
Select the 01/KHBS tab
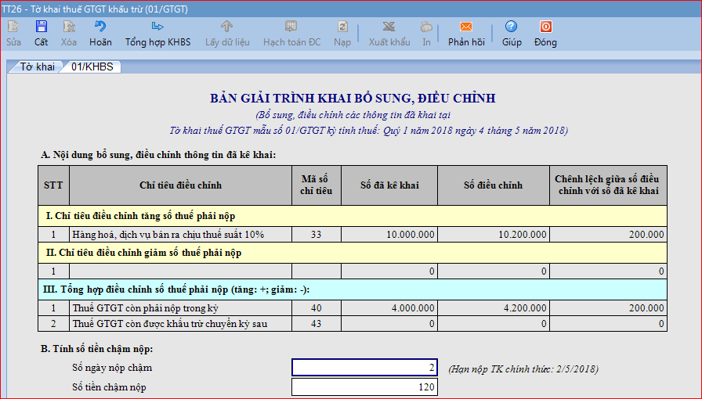tap(92, 67)
